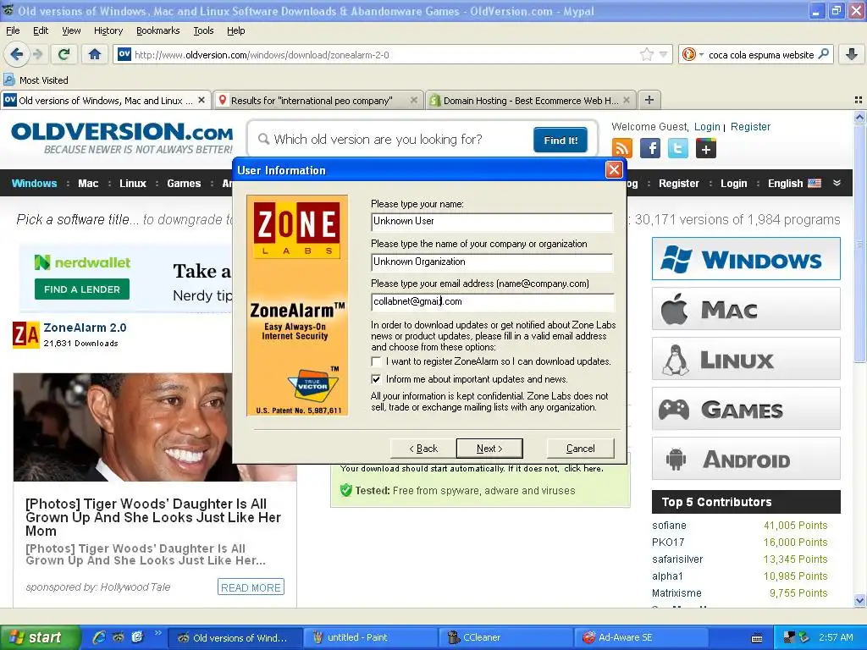Screen dimensions: 867x650
Task: Switch to Ad-Aware SE in taskbar
Action: pos(642,637)
